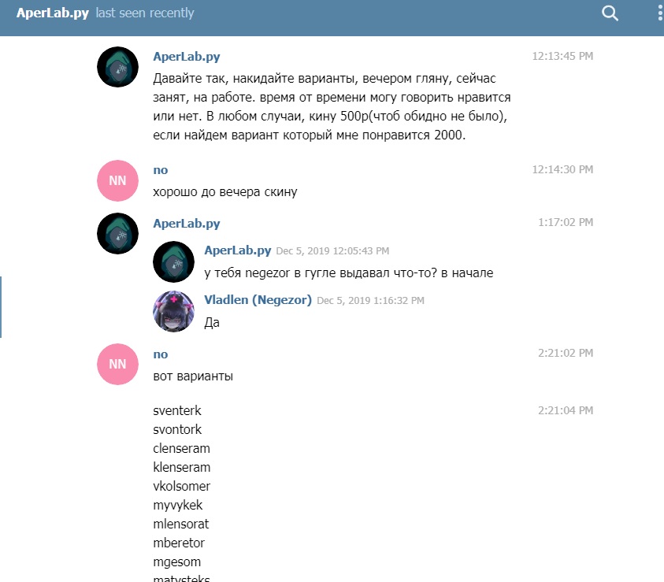Click the 'хорошо до вечера скину' message
Viewport: 664px width, 582px height.
click(224, 192)
